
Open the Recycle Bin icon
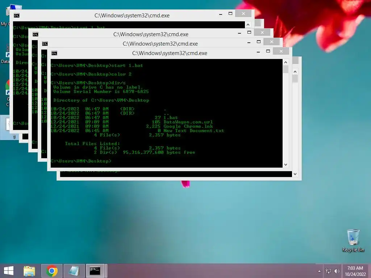(353, 240)
